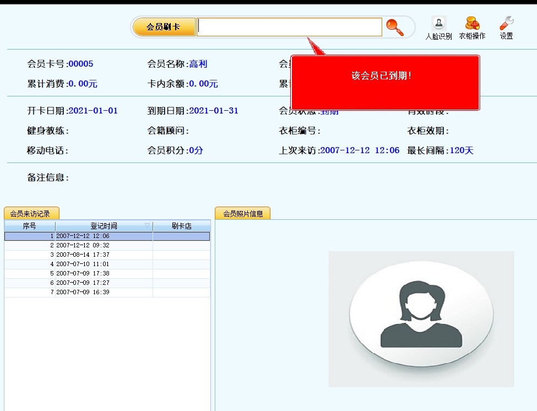Open 人脸识别 face recognition

[x=438, y=28]
